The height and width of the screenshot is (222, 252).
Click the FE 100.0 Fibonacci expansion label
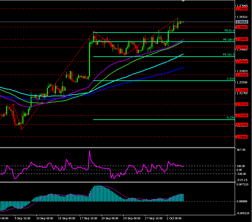click(229, 40)
